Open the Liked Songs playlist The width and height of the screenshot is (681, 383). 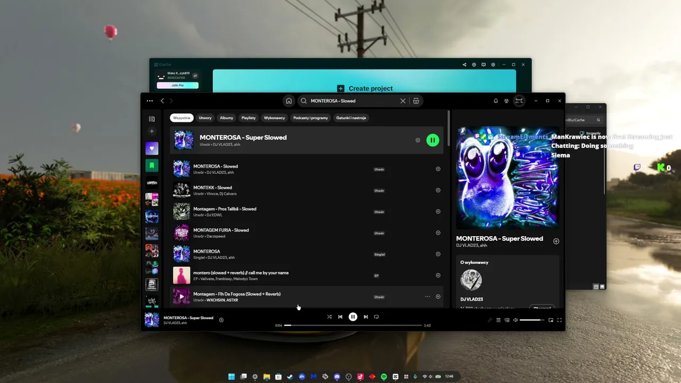click(x=152, y=148)
